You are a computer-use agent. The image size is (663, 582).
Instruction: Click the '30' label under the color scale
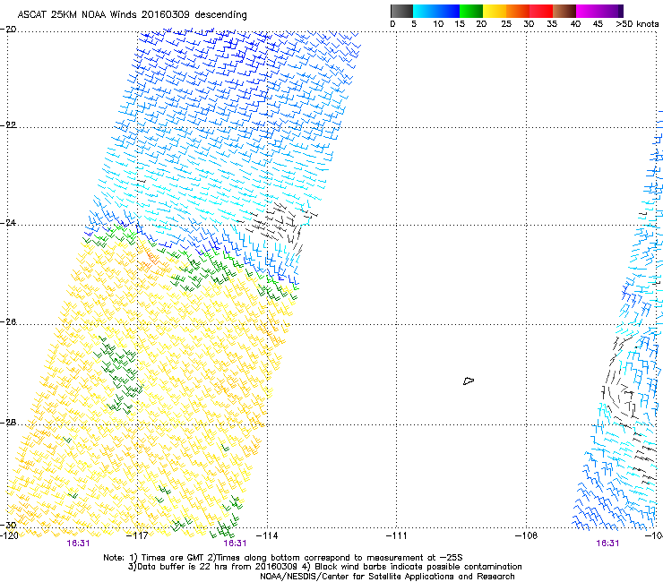coord(529,24)
